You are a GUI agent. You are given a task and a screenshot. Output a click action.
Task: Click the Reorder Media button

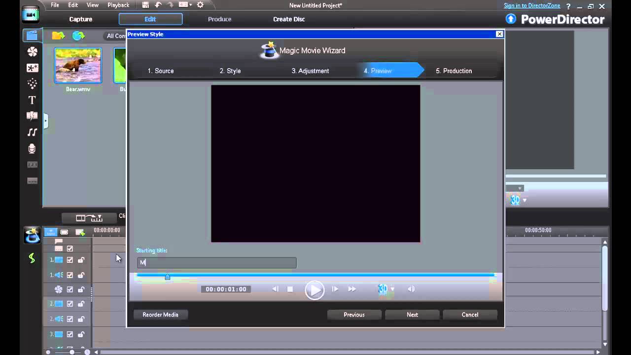(160, 315)
